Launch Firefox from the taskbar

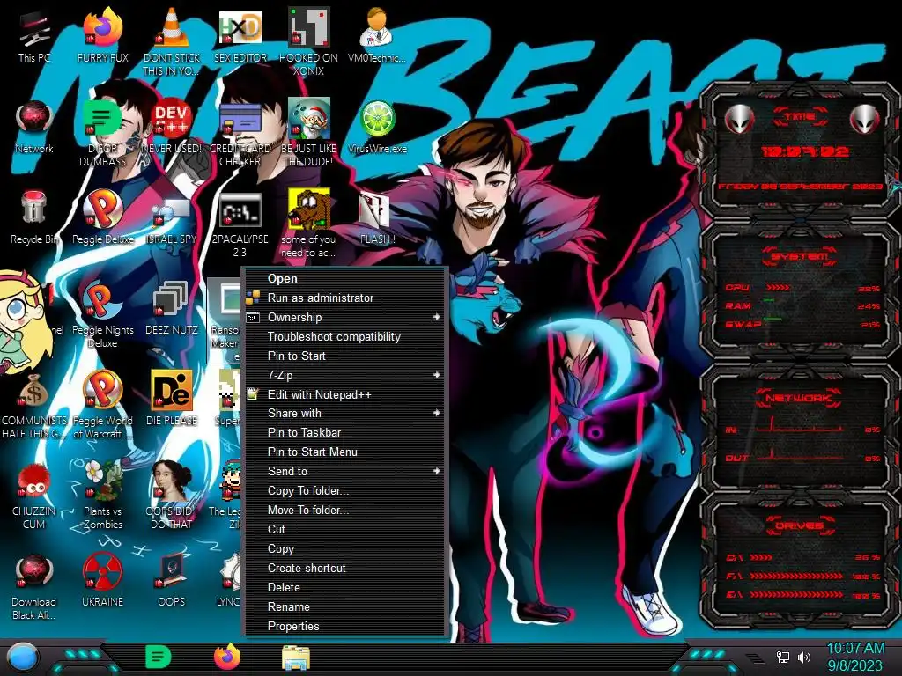click(227, 657)
